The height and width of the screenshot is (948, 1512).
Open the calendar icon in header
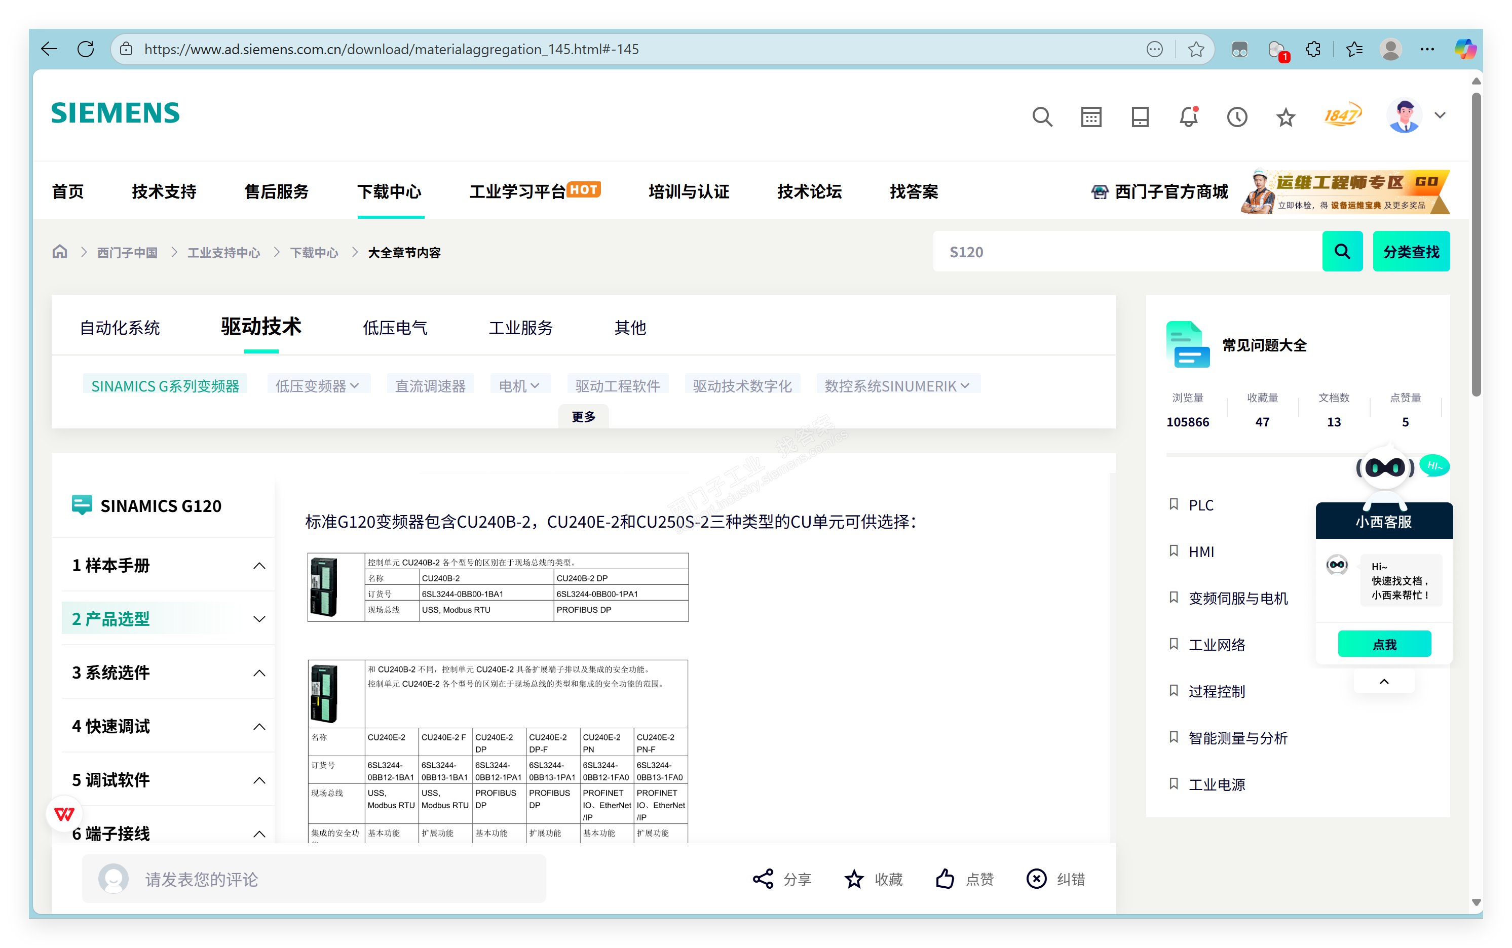[1091, 116]
